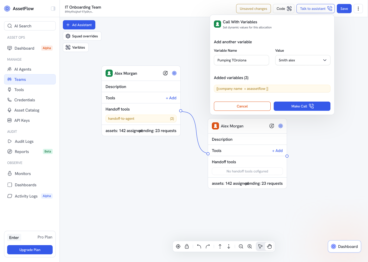The width and height of the screenshot is (368, 262).
Task: Cancel the Call With Variables dialog
Action: pos(242,106)
